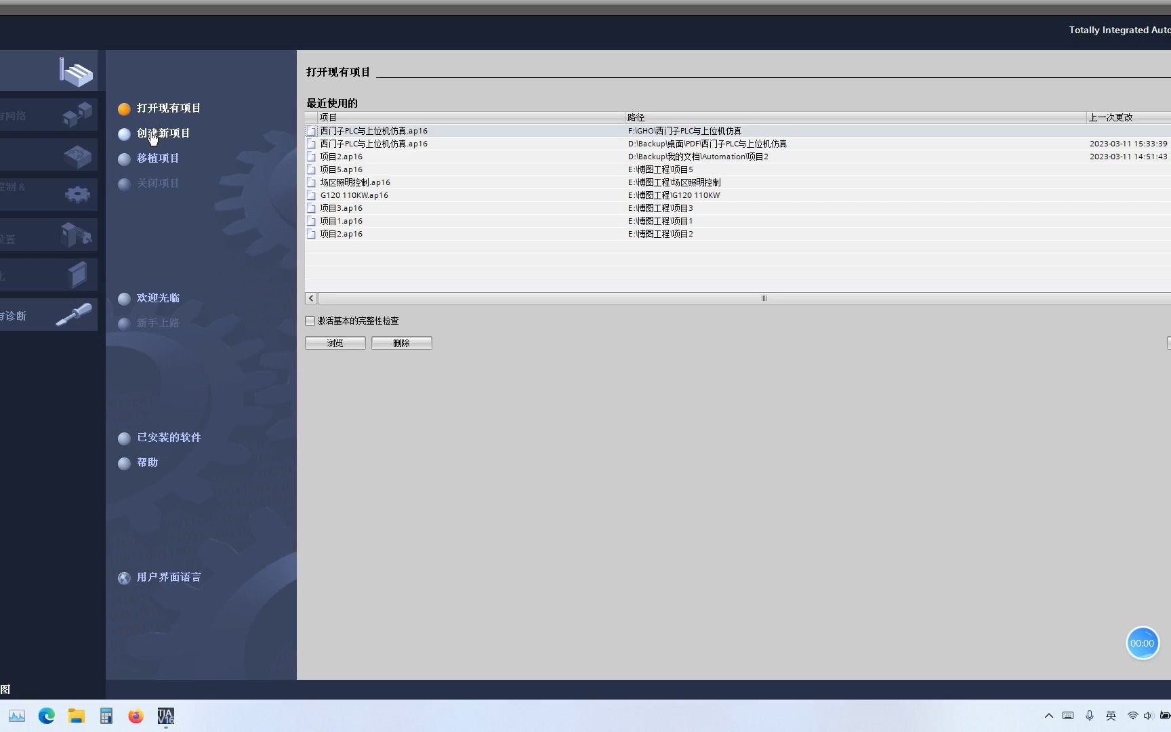Image resolution: width=1171 pixels, height=732 pixels.
Task: Open File Explorer from the taskbar
Action: pyautogui.click(x=76, y=716)
